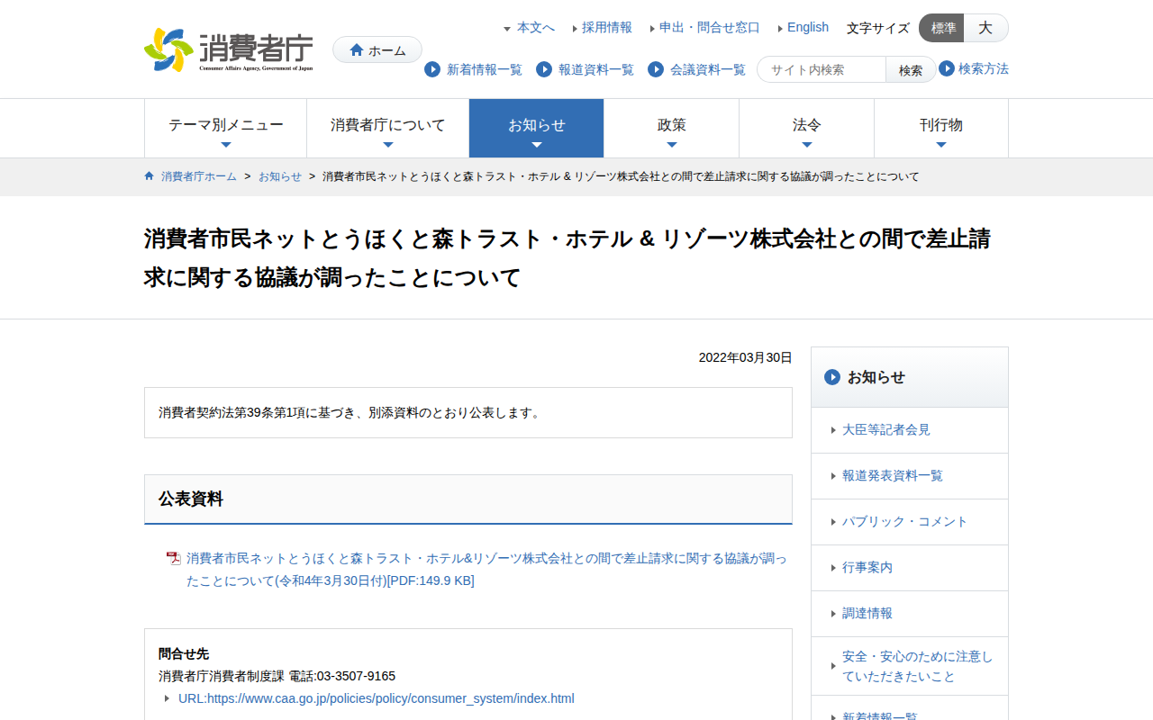Switch text size to 大
The height and width of the screenshot is (720, 1153).
click(985, 28)
